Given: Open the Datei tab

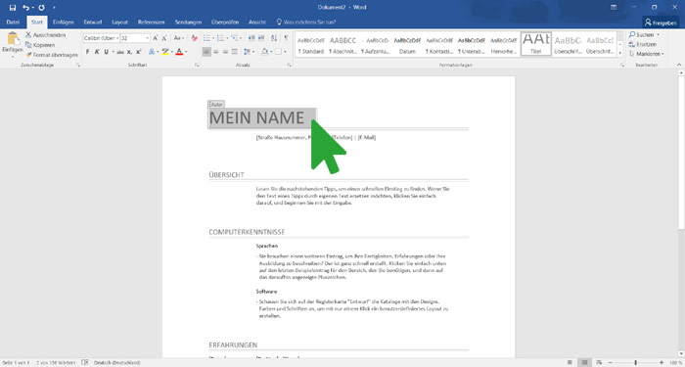Looking at the screenshot, I should (13, 22).
